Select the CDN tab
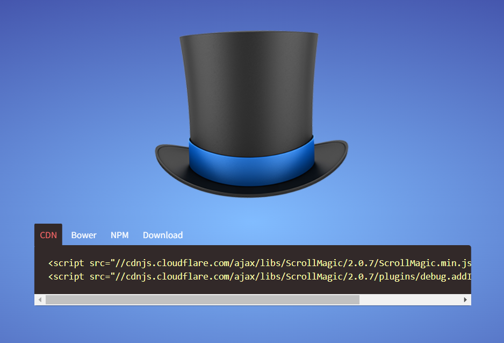The width and height of the screenshot is (504, 343). 48,235
